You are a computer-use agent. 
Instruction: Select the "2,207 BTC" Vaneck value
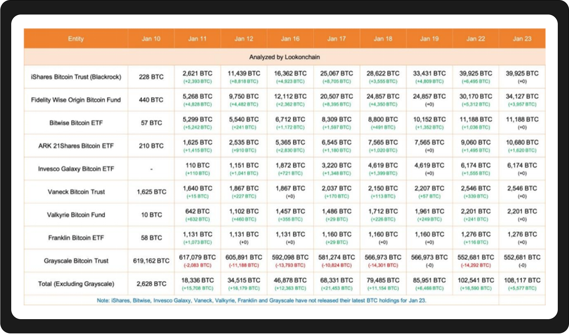(x=429, y=188)
